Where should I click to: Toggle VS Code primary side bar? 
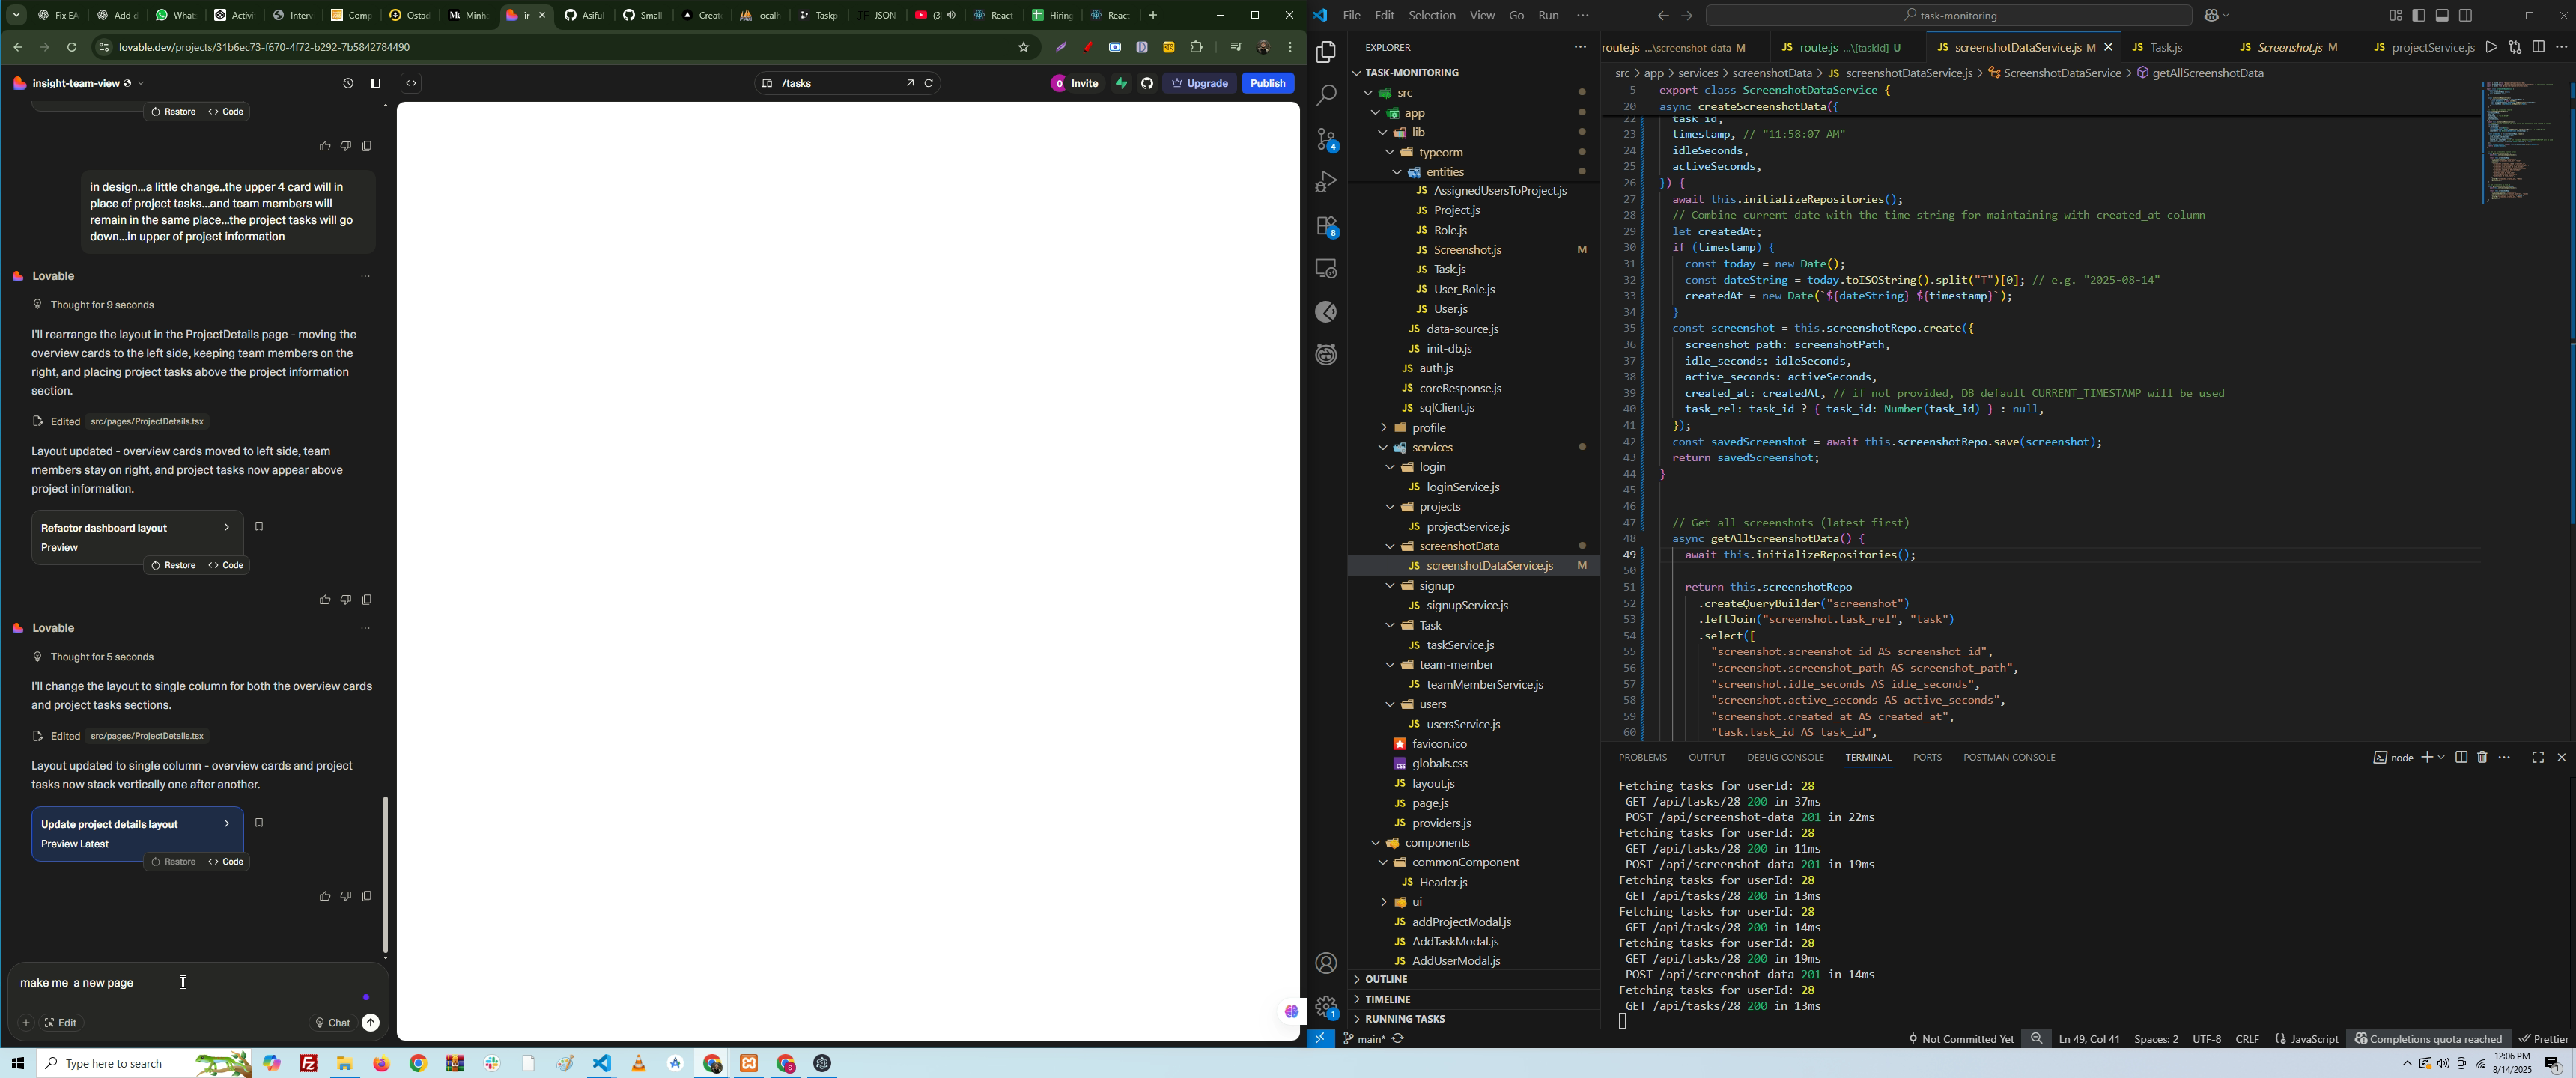pyautogui.click(x=2418, y=16)
